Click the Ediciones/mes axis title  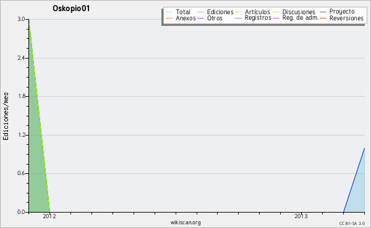(x=6, y=116)
